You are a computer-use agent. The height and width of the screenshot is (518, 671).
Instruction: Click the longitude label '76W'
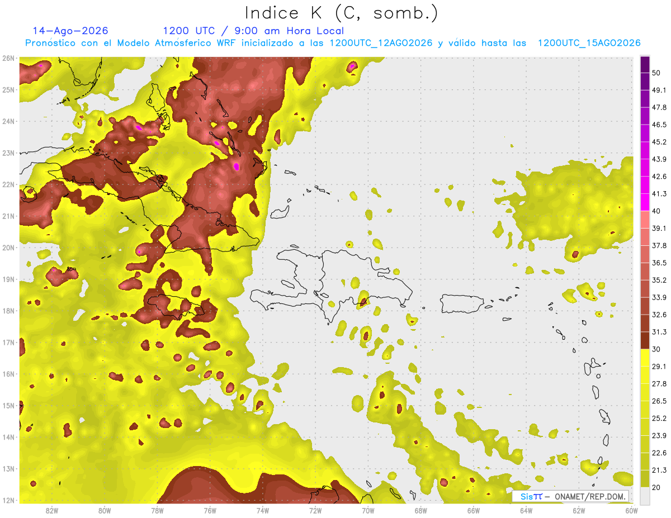pyautogui.click(x=210, y=510)
